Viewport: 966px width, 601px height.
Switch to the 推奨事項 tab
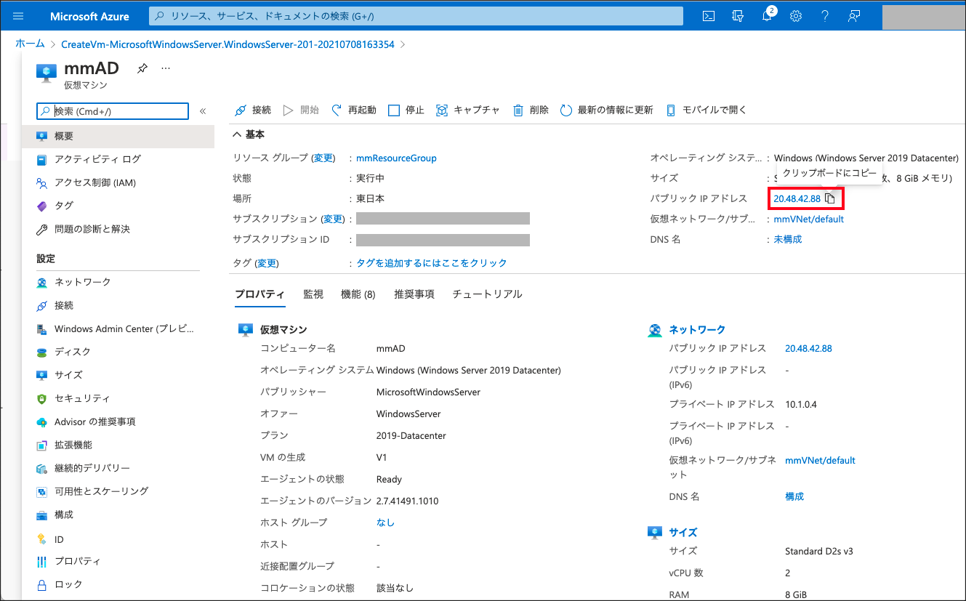(414, 294)
